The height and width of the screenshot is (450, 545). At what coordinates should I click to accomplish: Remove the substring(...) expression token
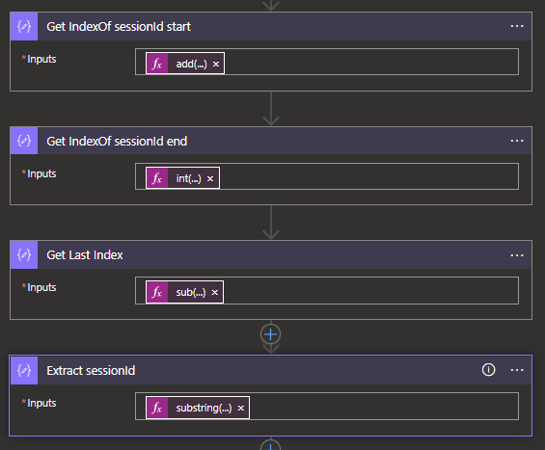coord(240,408)
